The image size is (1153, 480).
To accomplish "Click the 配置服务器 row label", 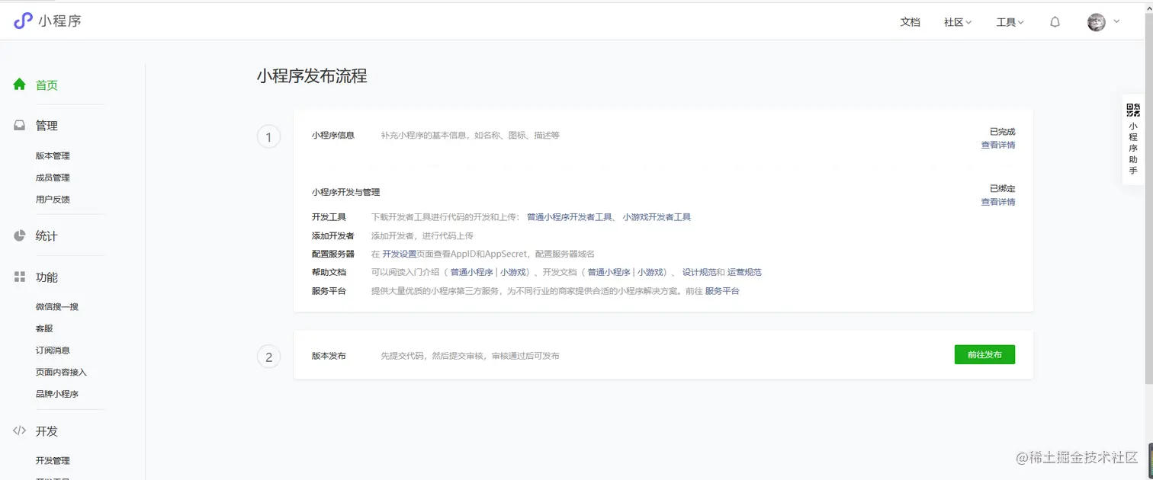I will pos(333,254).
